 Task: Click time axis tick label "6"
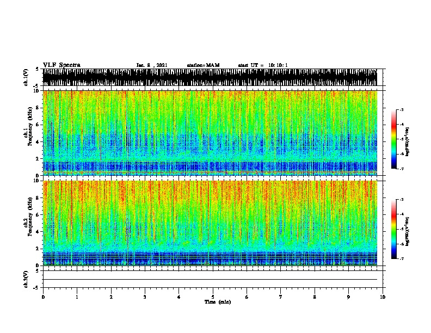click(x=247, y=297)
